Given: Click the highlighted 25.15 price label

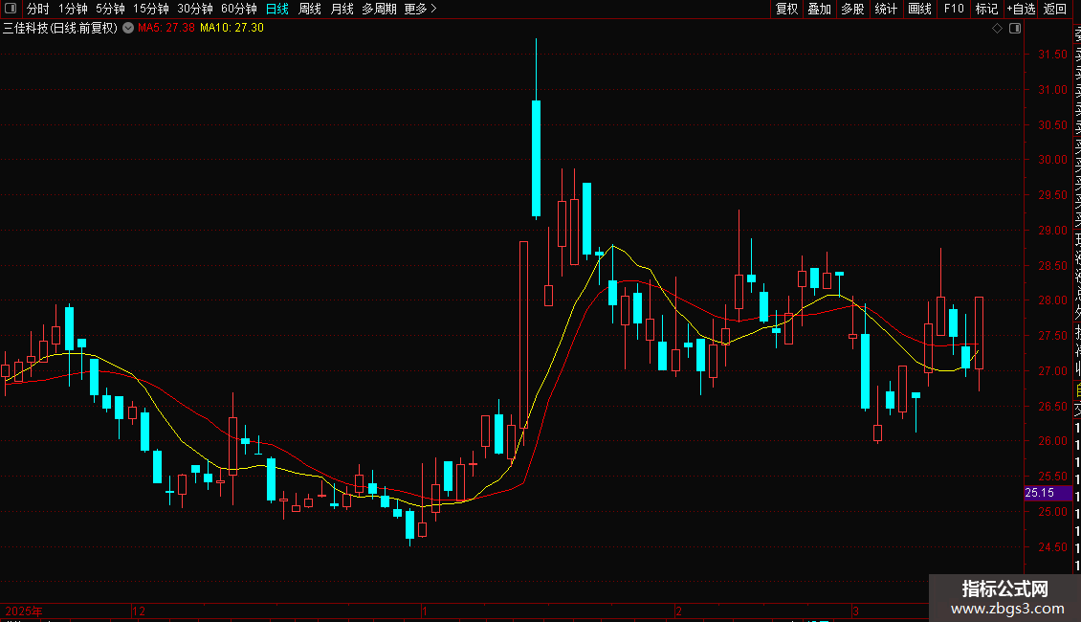Looking at the screenshot, I should point(1048,493).
